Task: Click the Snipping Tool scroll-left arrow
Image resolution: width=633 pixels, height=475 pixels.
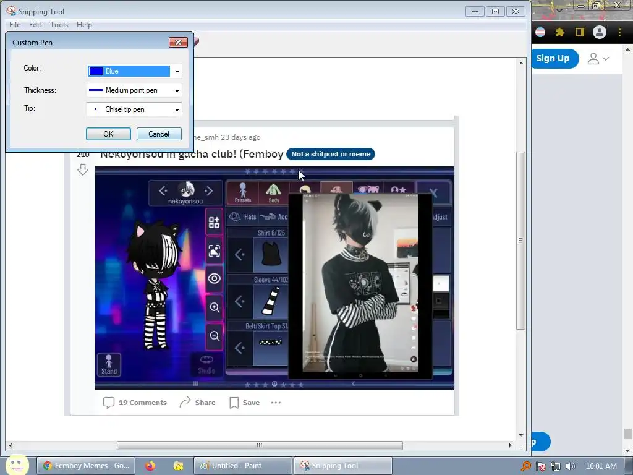Action: [11, 445]
